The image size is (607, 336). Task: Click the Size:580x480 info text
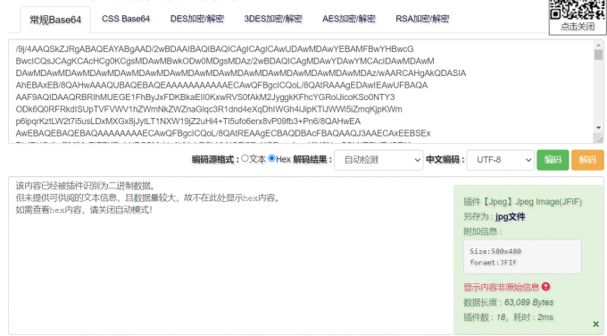(x=495, y=251)
